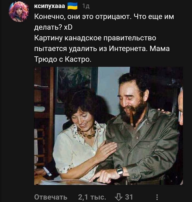The width and height of the screenshot is (192, 202).
Task: Click the silver wristwatch in the photo
Action: point(120,171)
